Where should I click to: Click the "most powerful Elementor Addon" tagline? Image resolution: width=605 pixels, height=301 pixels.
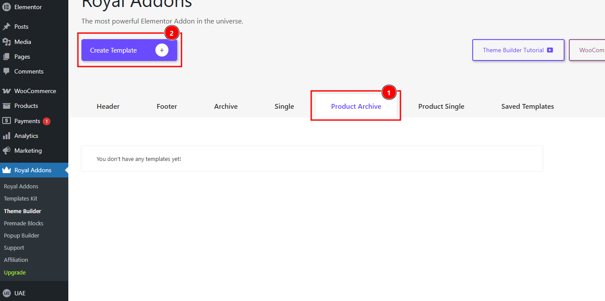[162, 21]
